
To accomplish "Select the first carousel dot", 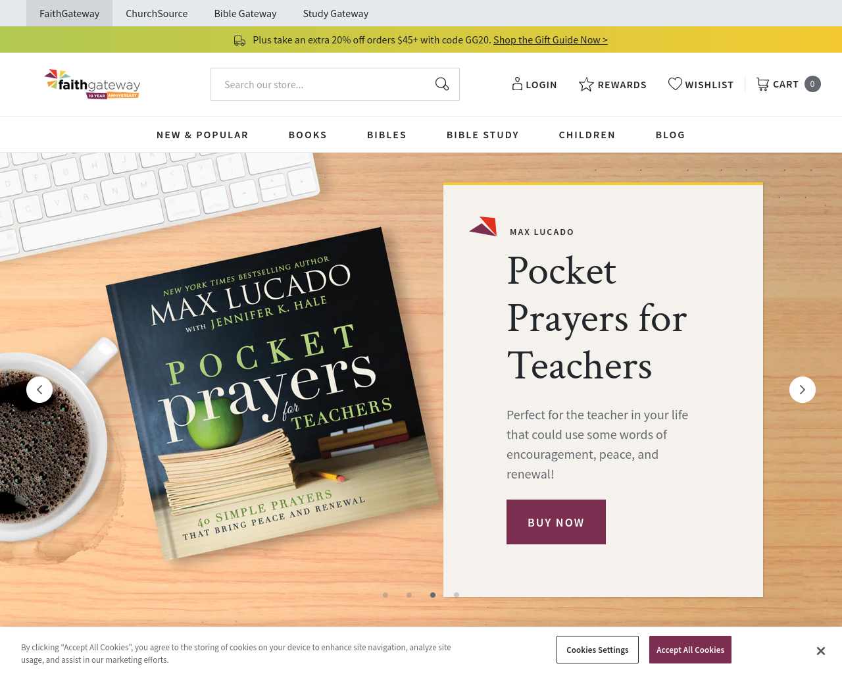I will coord(385,595).
